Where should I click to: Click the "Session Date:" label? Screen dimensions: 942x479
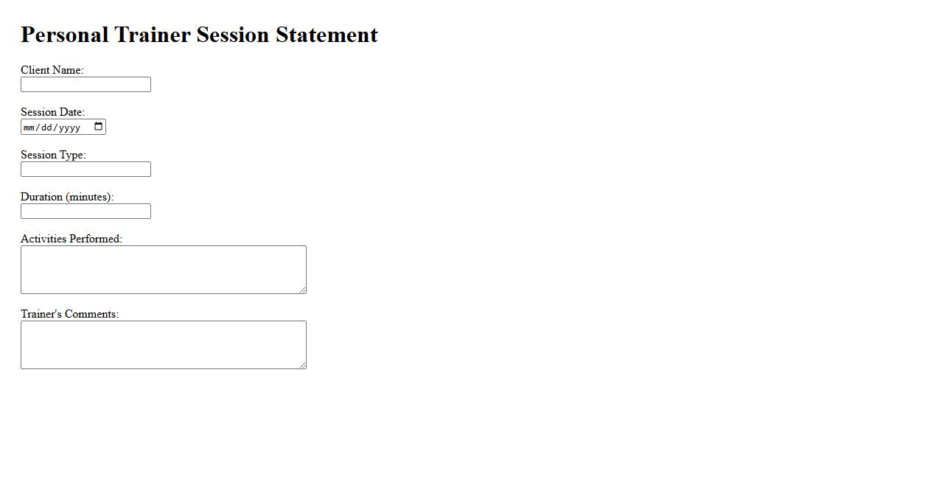coord(52,112)
